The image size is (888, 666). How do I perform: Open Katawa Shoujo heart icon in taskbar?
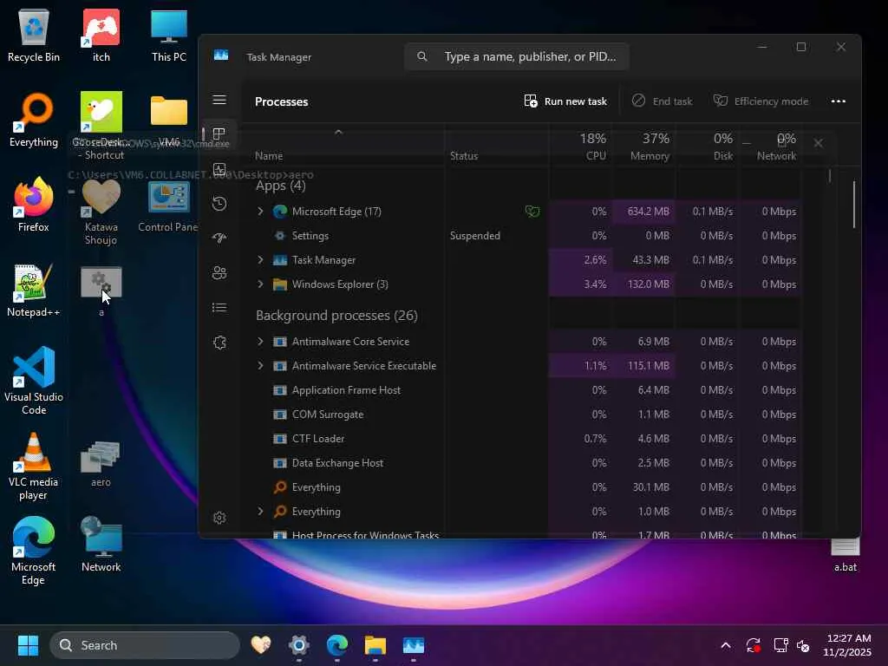(260, 645)
